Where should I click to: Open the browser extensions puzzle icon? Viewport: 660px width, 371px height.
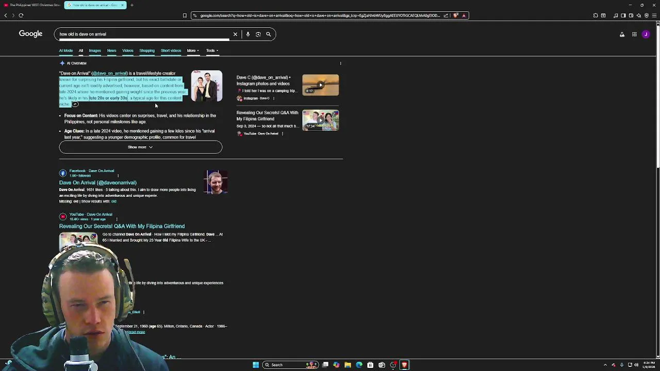pyautogui.click(x=596, y=15)
